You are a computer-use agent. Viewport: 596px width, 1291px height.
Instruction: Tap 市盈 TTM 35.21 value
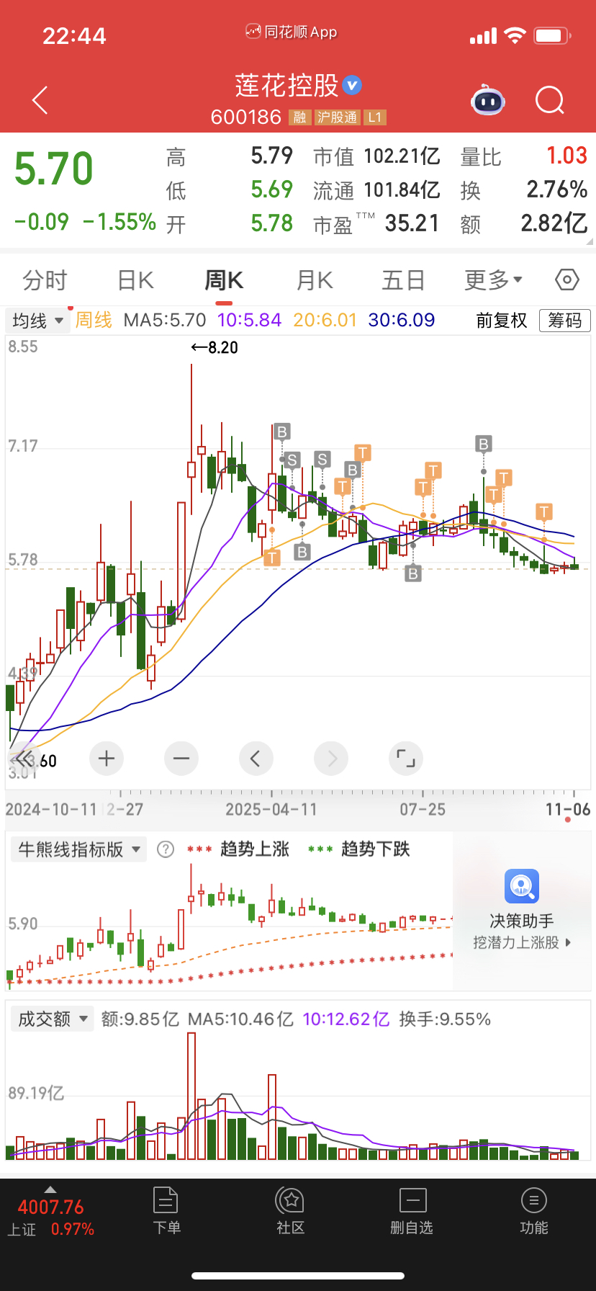412,223
